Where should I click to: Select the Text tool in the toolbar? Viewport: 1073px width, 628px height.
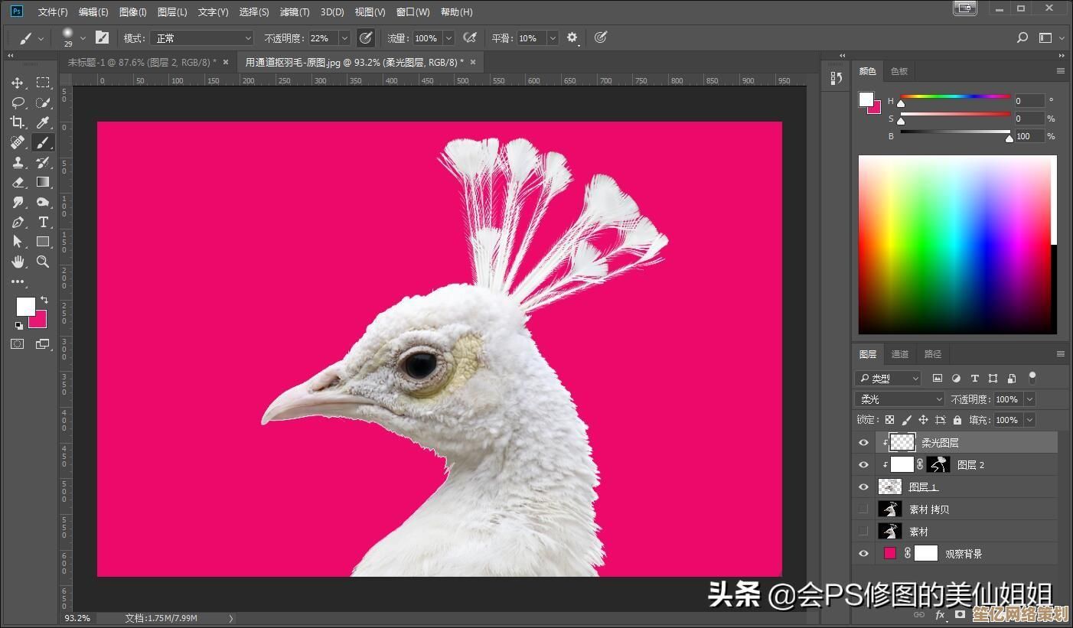pyautogui.click(x=43, y=222)
